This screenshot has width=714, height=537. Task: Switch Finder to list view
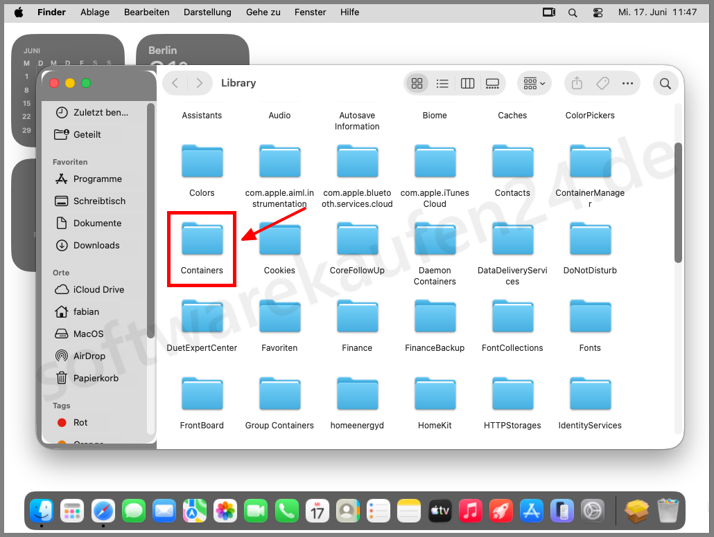click(x=442, y=83)
